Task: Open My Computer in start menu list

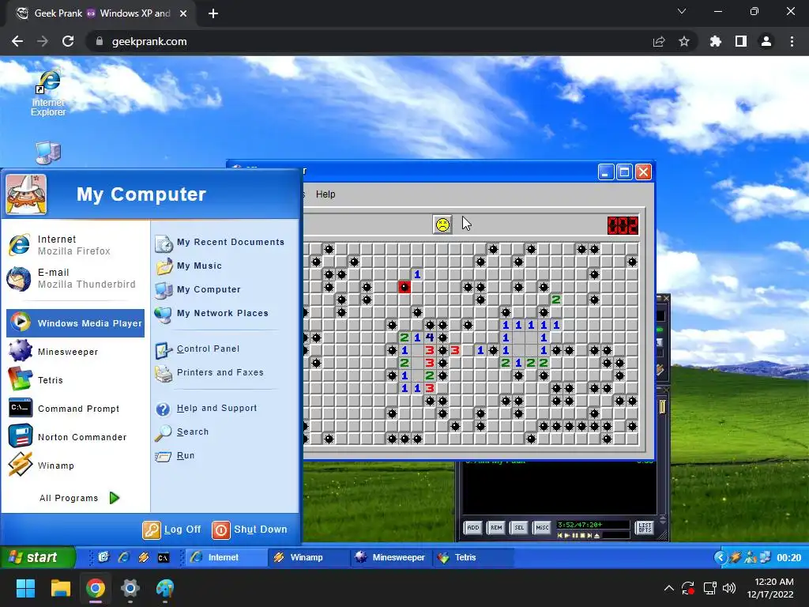Action: click(198, 289)
